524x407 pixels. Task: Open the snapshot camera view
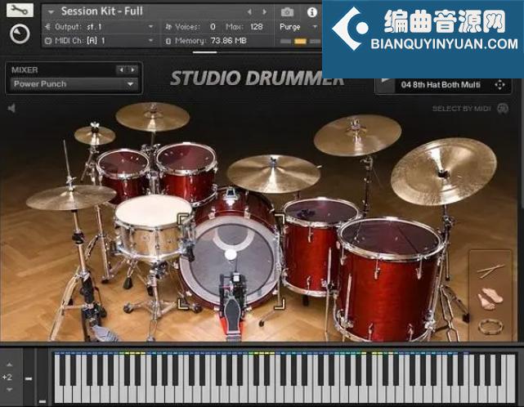[287, 12]
